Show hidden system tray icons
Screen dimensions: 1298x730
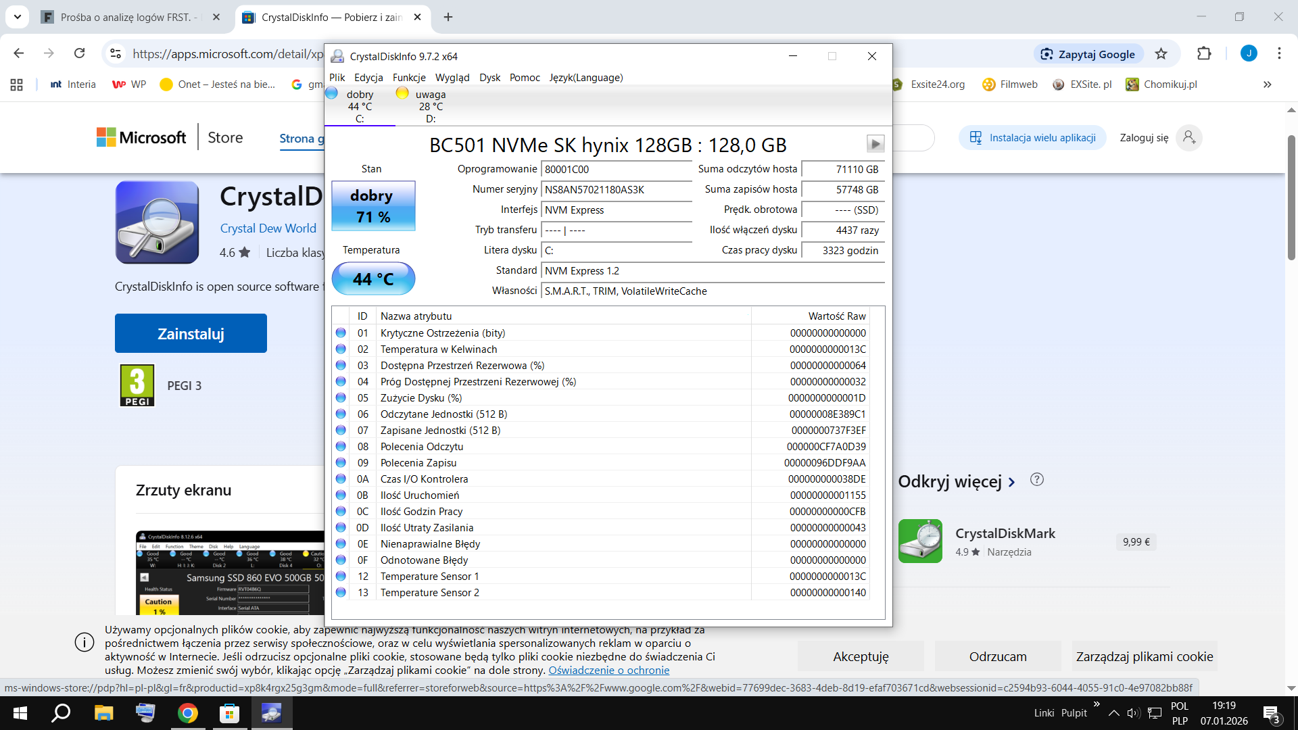(1113, 712)
